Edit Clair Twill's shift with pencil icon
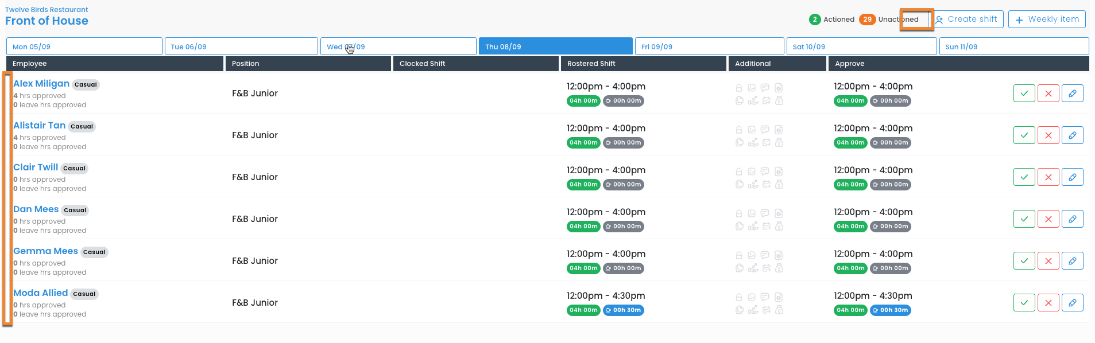The height and width of the screenshot is (343, 1095). pos(1072,177)
